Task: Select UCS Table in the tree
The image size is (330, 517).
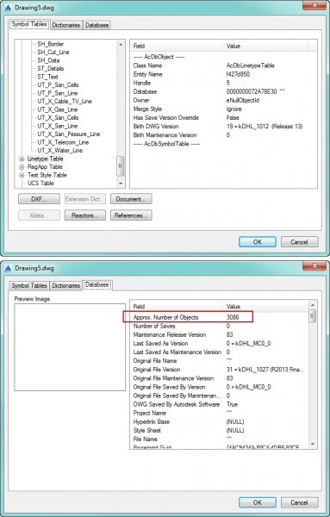Action: click(40, 183)
